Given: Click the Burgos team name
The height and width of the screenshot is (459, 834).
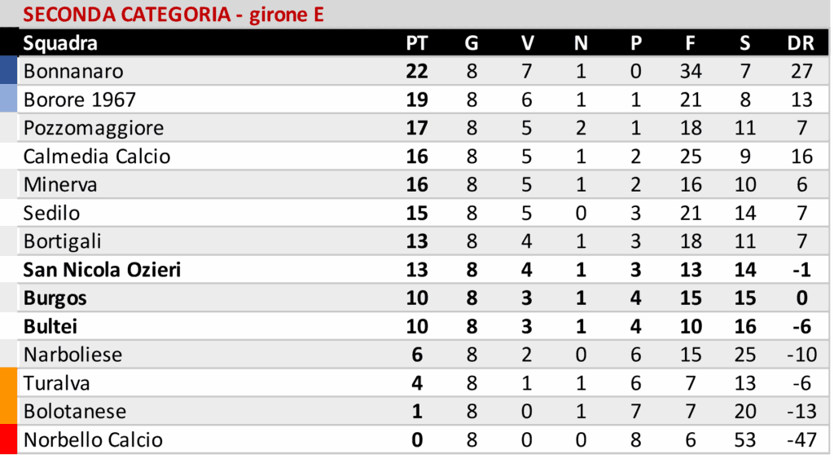Looking at the screenshot, I should [x=55, y=298].
